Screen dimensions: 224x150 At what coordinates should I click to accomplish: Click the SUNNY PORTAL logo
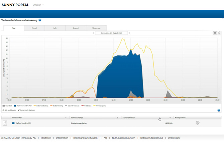(x=15, y=5)
